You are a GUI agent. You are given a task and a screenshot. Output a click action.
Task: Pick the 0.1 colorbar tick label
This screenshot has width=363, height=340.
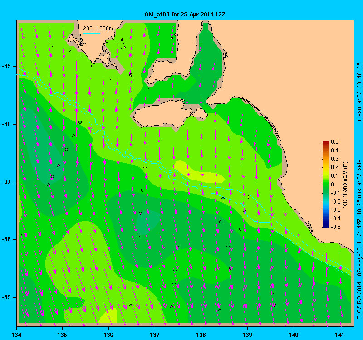[334, 176]
